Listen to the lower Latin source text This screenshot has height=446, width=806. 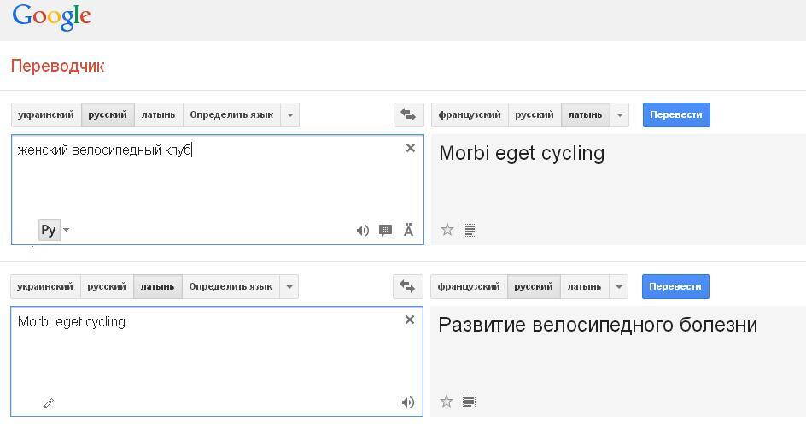coord(408,402)
